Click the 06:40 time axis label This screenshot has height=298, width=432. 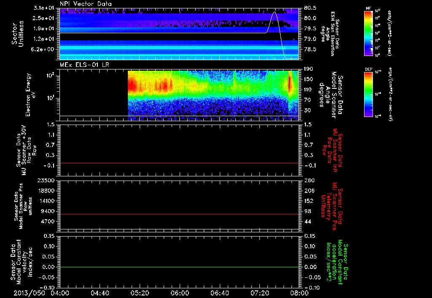219,293
